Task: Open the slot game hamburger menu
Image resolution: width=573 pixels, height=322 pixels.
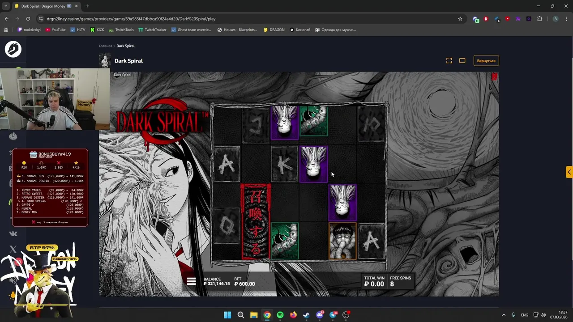Action: coord(191,281)
